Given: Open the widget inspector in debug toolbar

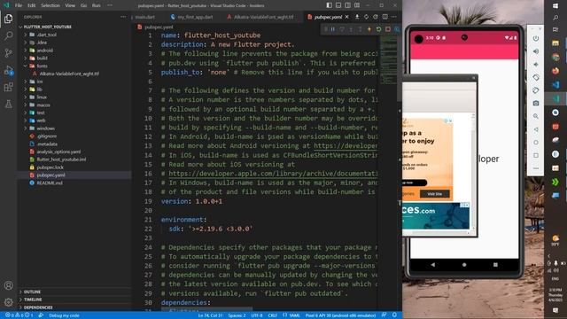Looking at the screenshot, I should click(x=397, y=29).
